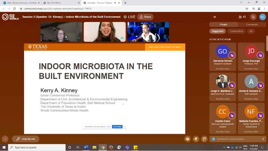Image resolution: width=268 pixels, height=151 pixels.
Task: Toggle the All people filter
Action: [x=251, y=31]
